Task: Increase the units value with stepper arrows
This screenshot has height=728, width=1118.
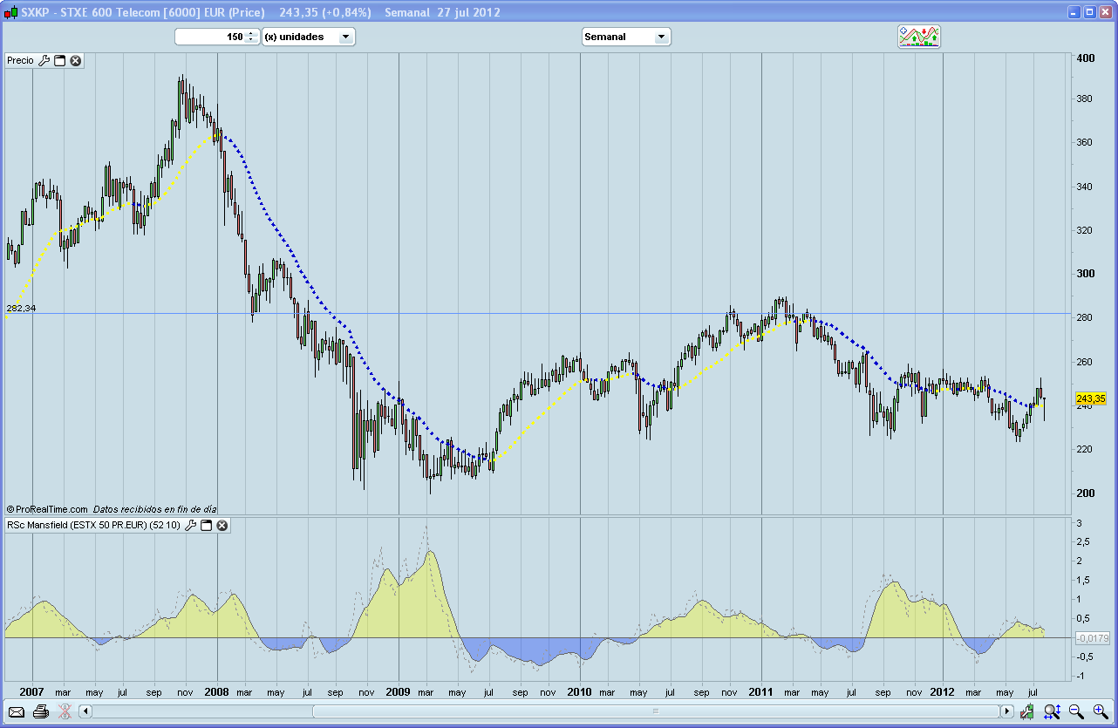Action: pos(251,34)
